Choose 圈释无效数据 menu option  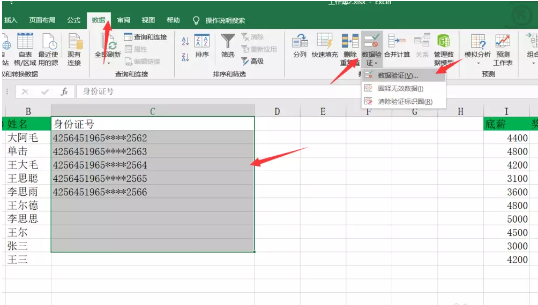400,88
